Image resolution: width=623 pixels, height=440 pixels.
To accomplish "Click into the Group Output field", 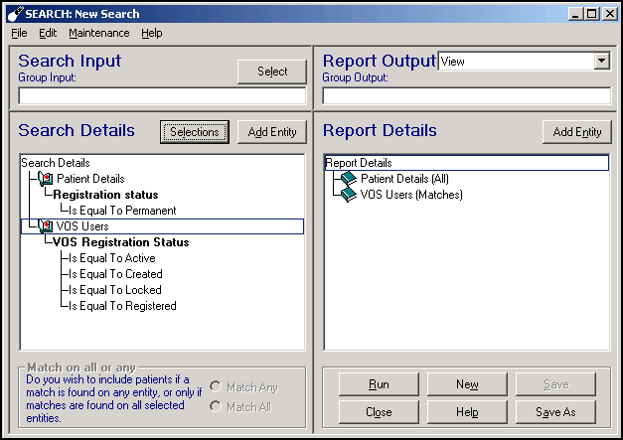I will click(x=466, y=96).
